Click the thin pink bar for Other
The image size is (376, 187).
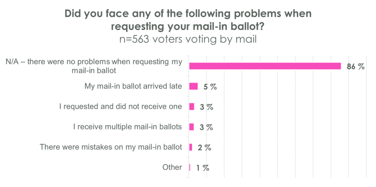click(x=189, y=167)
